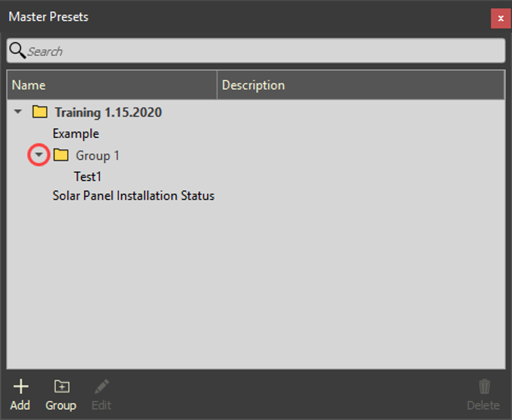Select the Training 1.15.2020 label
Image resolution: width=512 pixels, height=420 pixels.
click(x=108, y=112)
